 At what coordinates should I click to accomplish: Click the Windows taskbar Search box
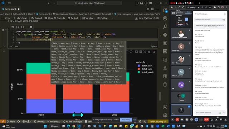coord(54,126)
